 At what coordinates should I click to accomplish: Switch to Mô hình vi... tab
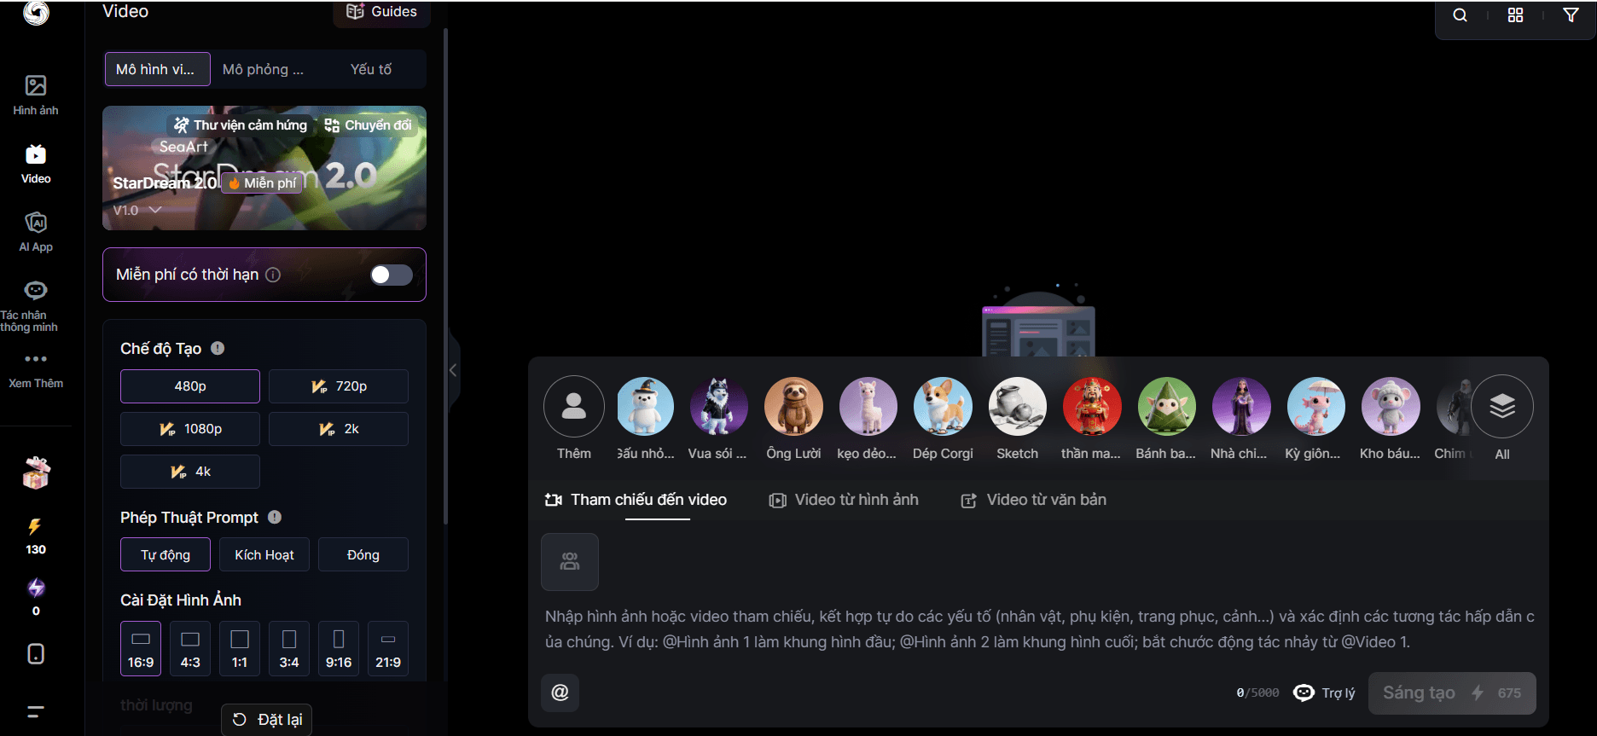pyautogui.click(x=158, y=69)
